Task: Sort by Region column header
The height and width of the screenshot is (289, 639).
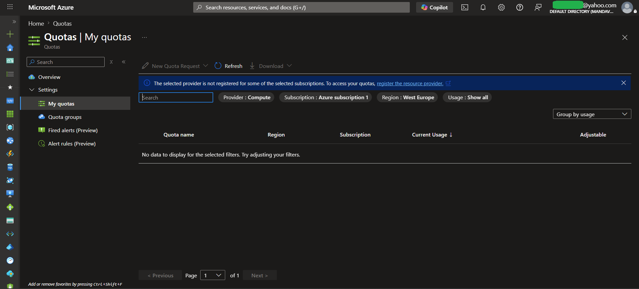Action: (x=276, y=135)
